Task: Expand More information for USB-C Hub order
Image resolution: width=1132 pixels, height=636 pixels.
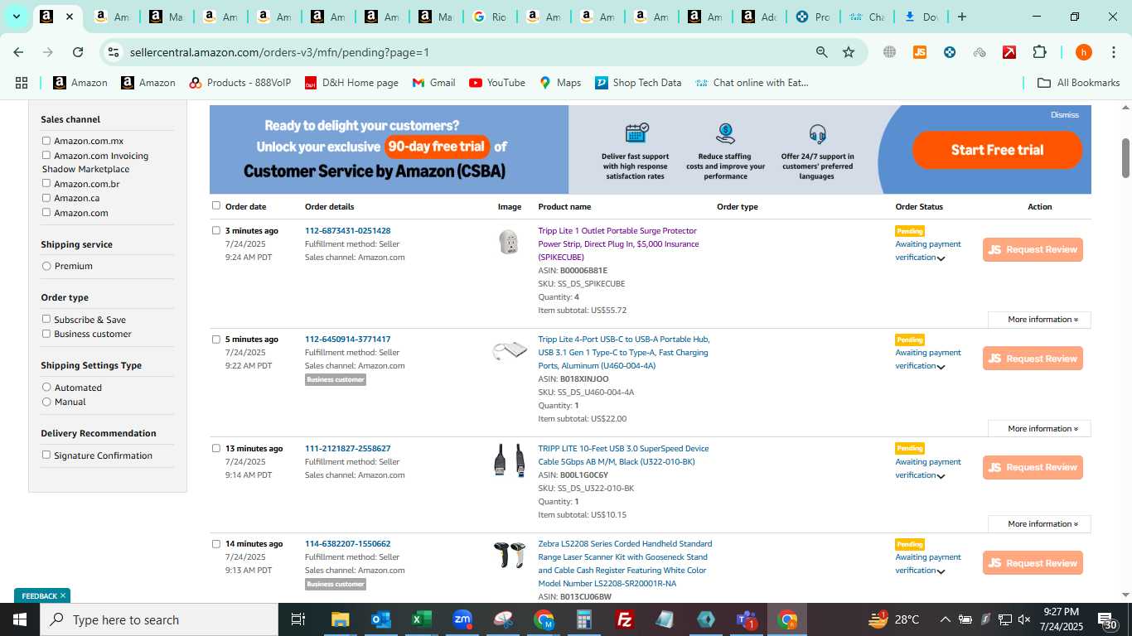Action: (x=1039, y=429)
